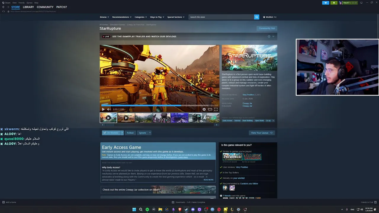The height and width of the screenshot is (213, 379).
Task: Open taskbar search magnifier
Action: click(141, 209)
